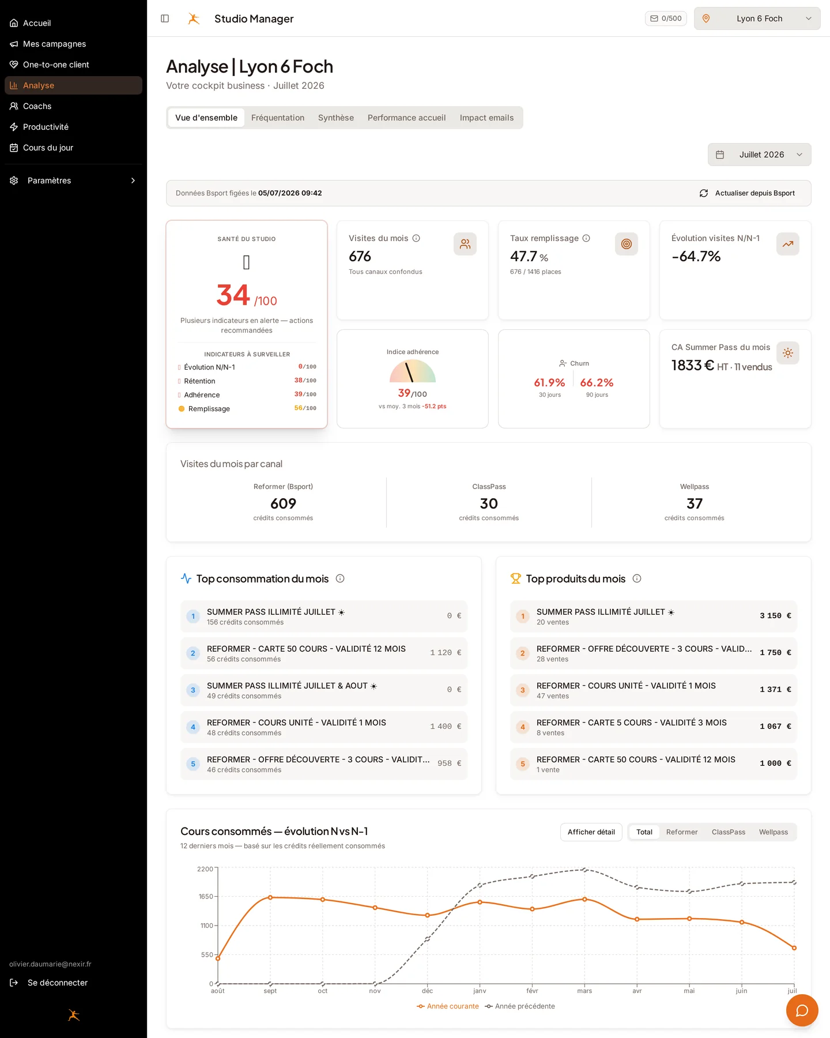Screen dimensions: 830x1038
Task: Toggle the sidebar panel icon
Action: pos(165,18)
